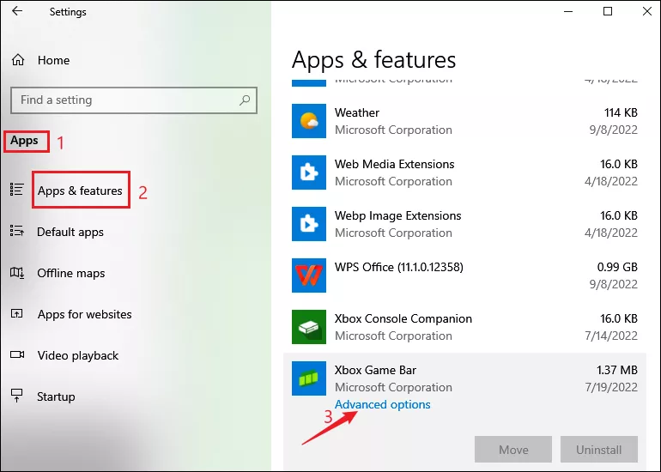Click the Offline maps map icon

pyautogui.click(x=17, y=273)
